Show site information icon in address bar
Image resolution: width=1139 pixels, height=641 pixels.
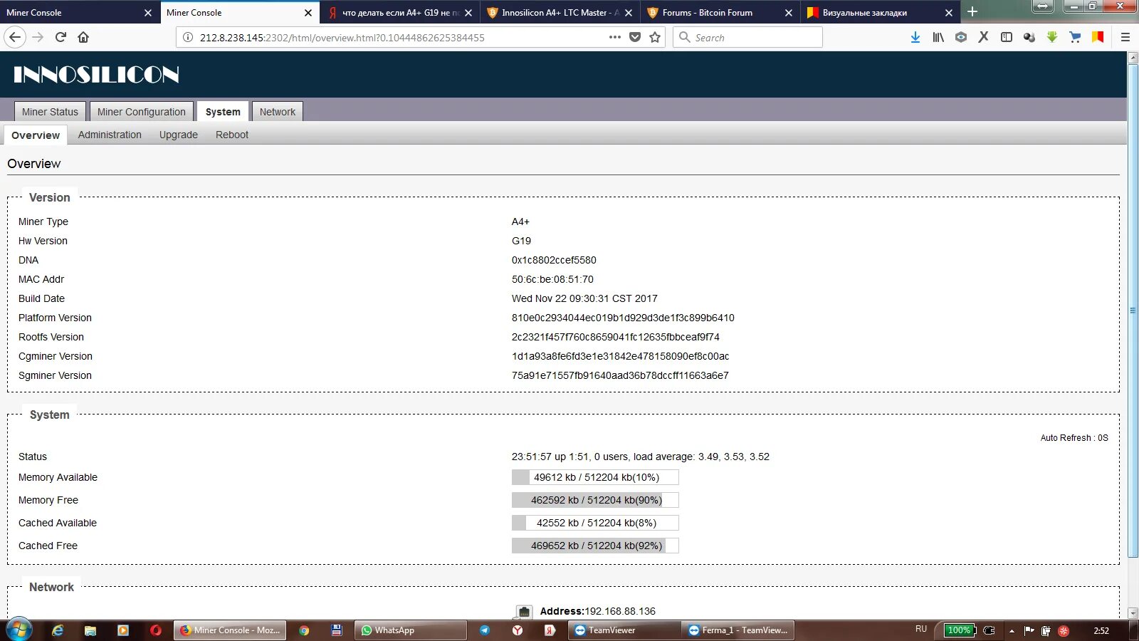pos(188,37)
